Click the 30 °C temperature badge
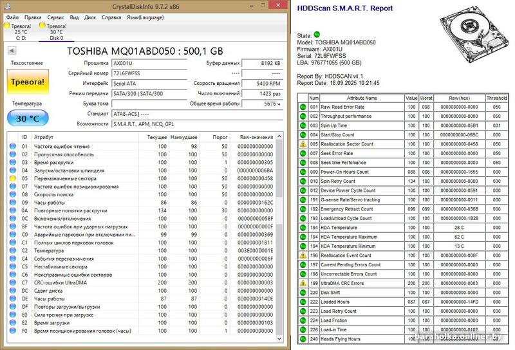Viewport: 515px width, 350px height. [28, 118]
